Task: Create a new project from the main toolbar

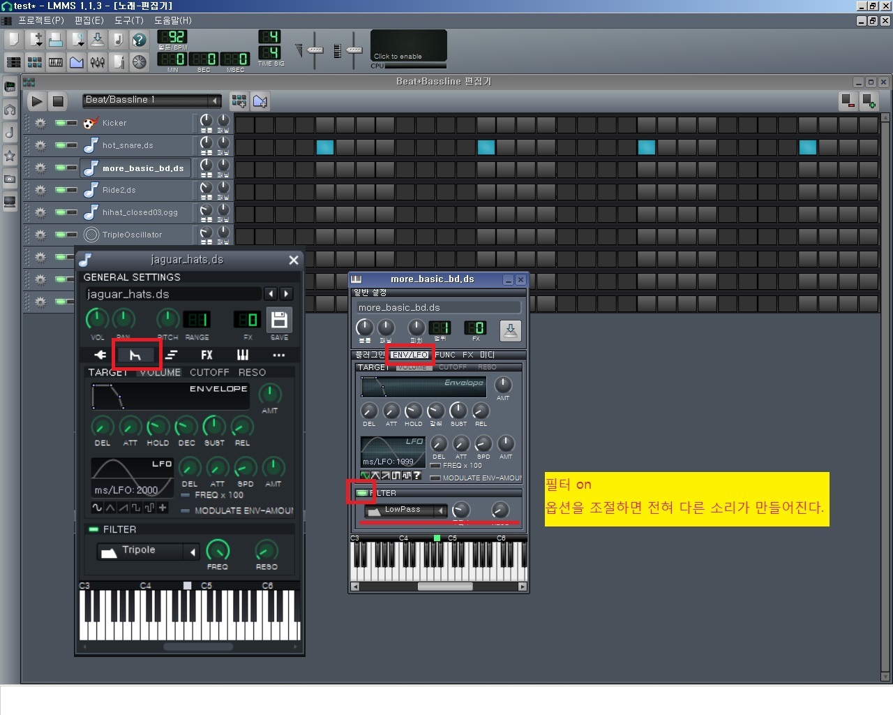Action: 13,39
